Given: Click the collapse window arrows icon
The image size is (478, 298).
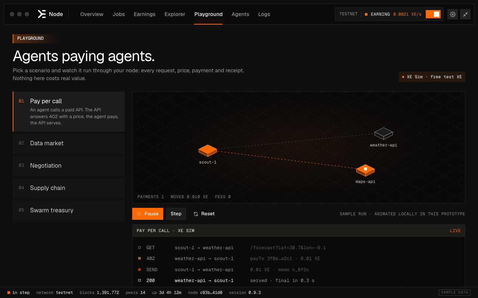Looking at the screenshot, I should (465, 14).
